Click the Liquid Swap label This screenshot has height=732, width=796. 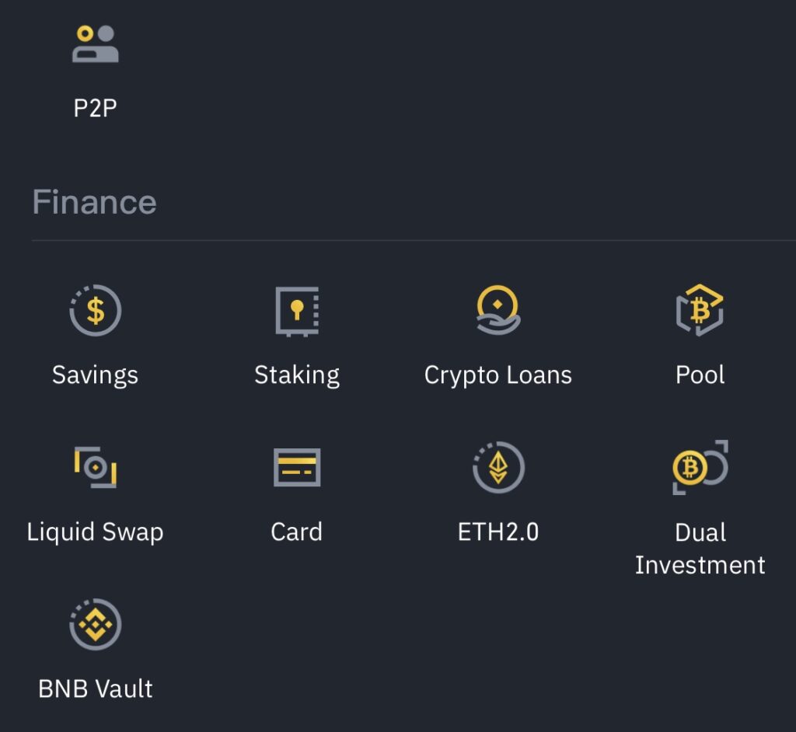point(95,532)
